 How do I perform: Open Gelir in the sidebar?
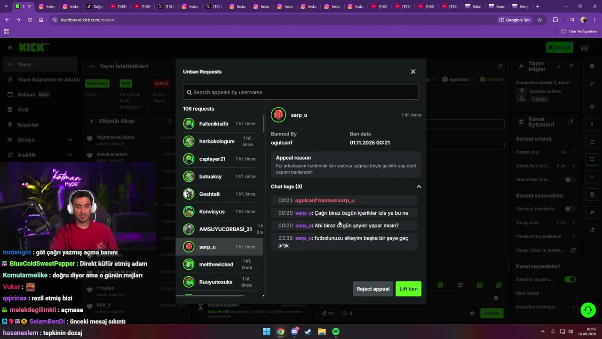tap(40, 110)
